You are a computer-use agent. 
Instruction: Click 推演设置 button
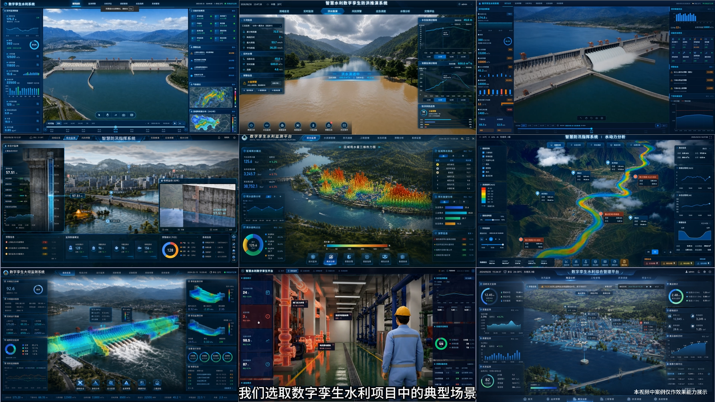(276, 90)
